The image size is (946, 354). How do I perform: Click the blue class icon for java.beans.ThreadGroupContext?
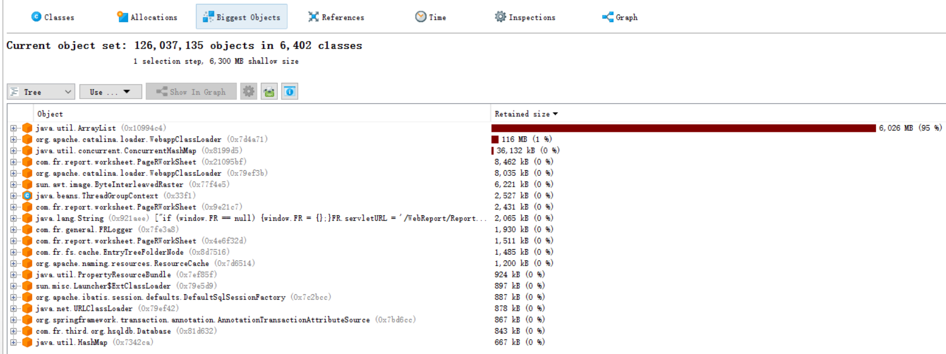[x=27, y=196]
